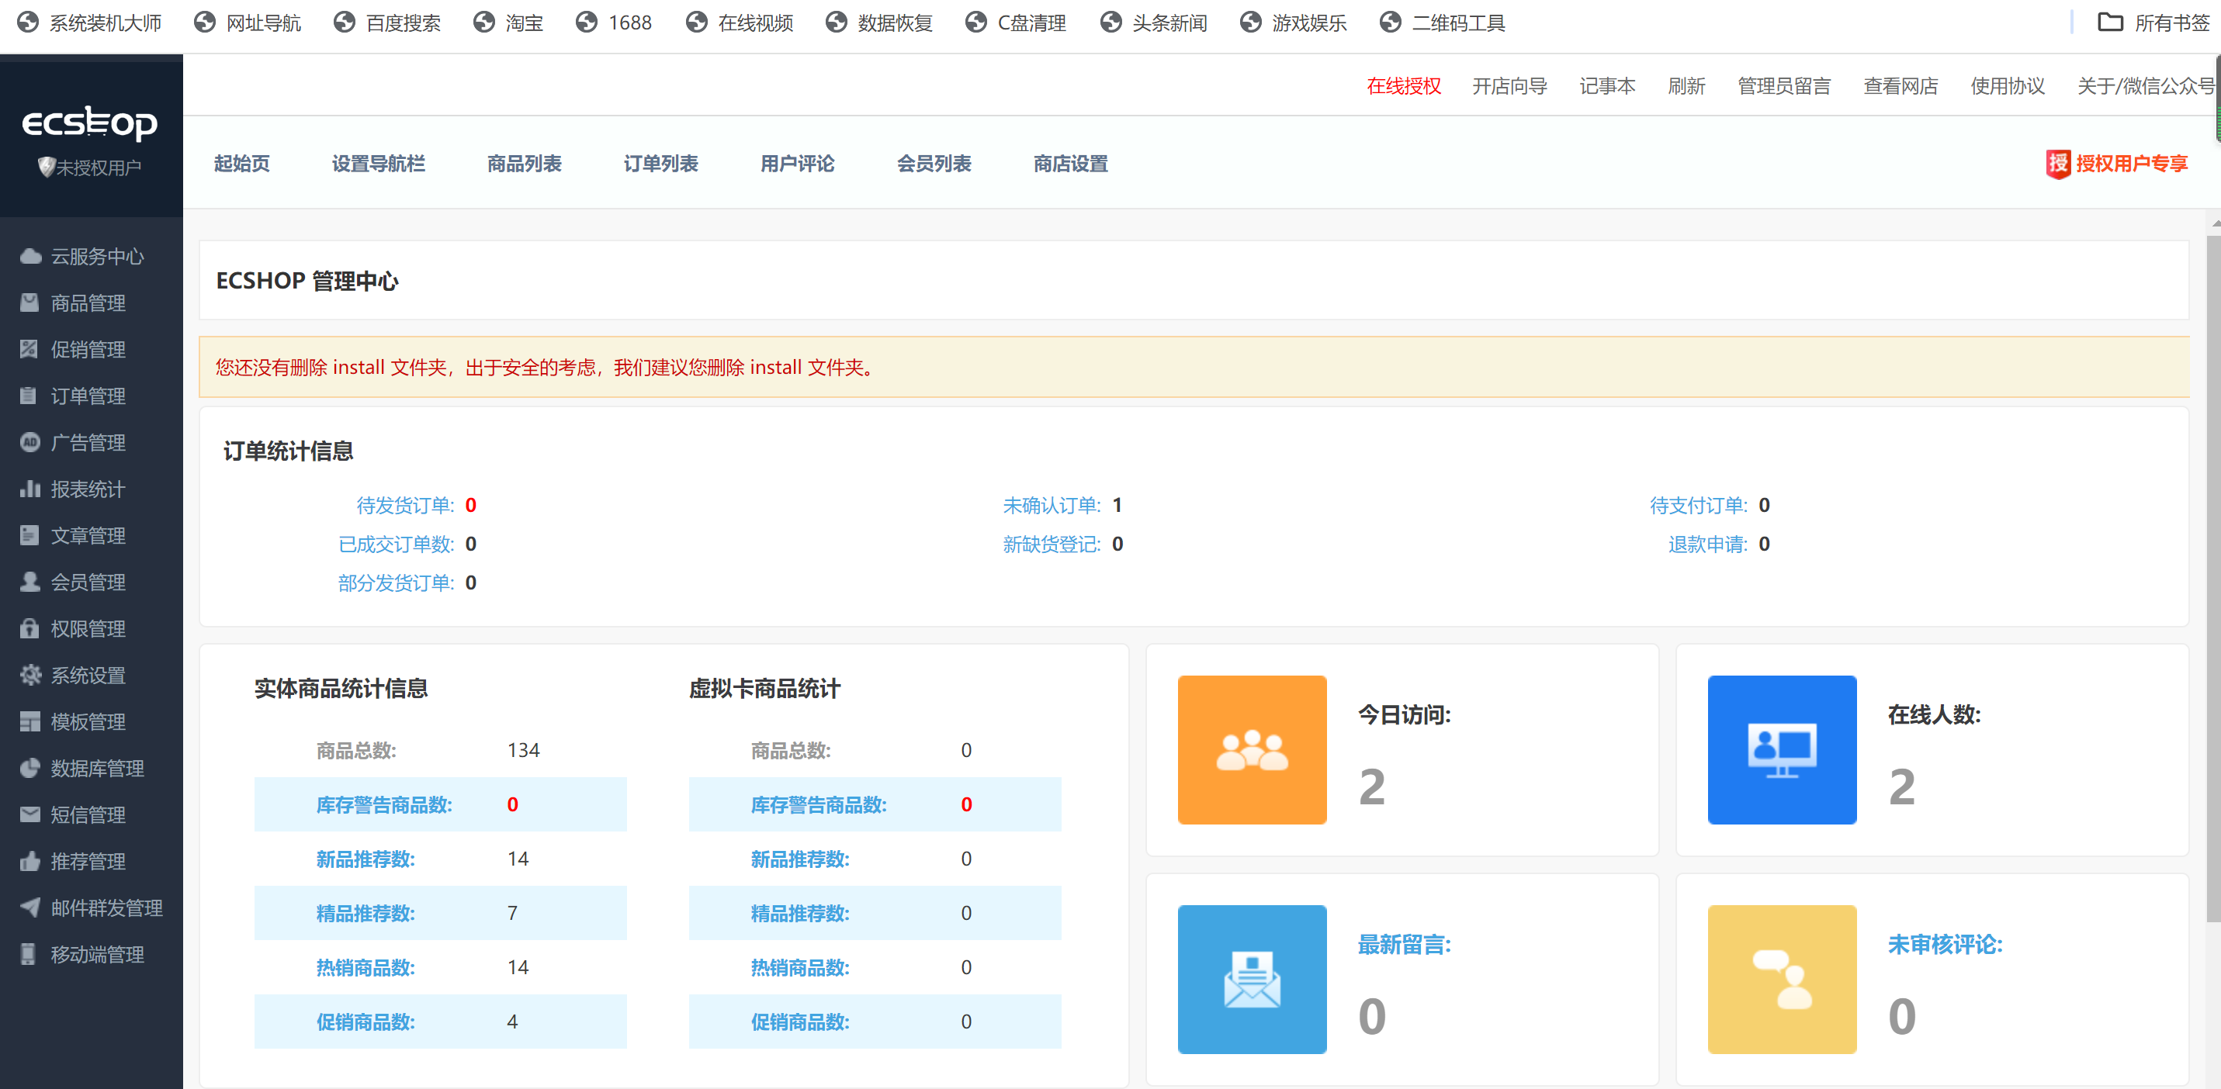
Task: Click the 会员管理 person icon
Action: (x=30, y=582)
